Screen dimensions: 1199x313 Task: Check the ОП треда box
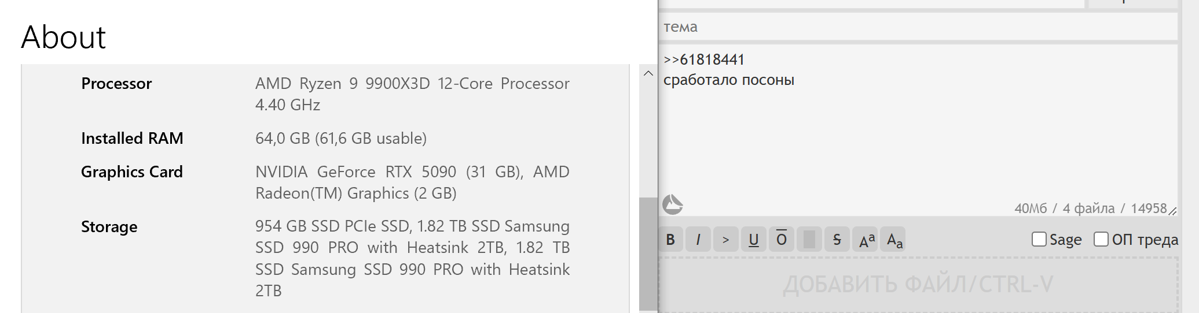click(x=1101, y=239)
